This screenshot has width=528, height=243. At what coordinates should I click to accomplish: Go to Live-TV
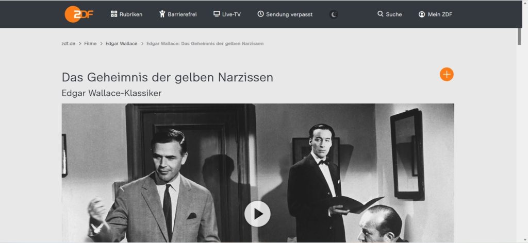[227, 14]
